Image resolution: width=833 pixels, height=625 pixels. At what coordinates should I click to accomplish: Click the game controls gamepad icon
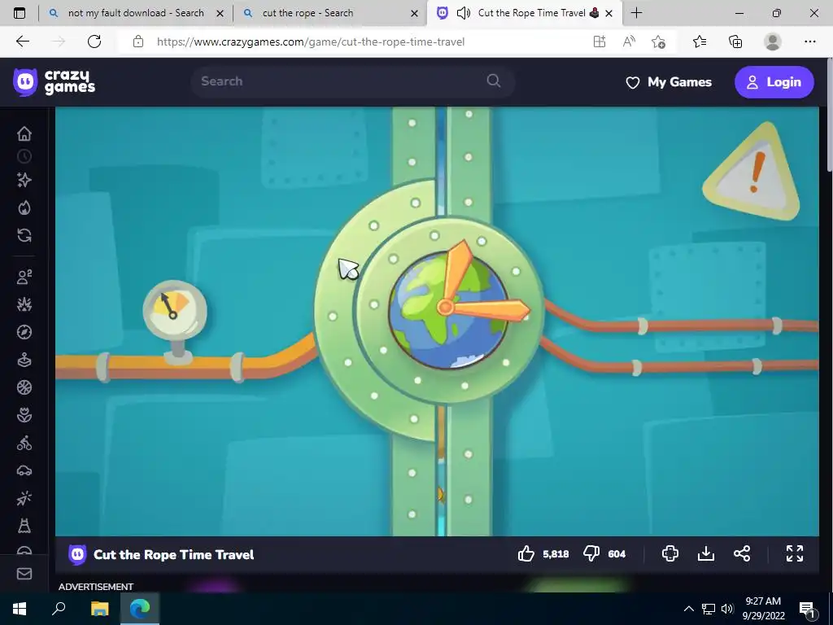tap(670, 553)
